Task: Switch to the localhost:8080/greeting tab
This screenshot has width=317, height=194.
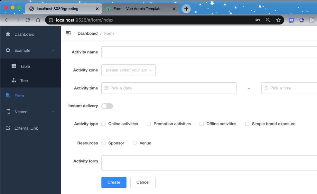Action: pyautogui.click(x=61, y=9)
